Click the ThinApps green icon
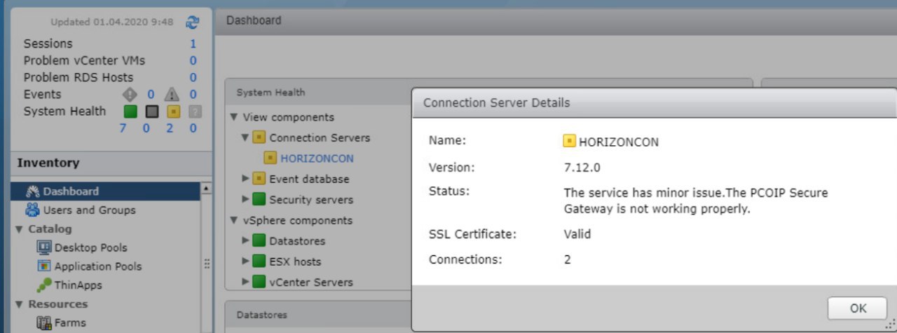897x333 pixels. pyautogui.click(x=44, y=285)
